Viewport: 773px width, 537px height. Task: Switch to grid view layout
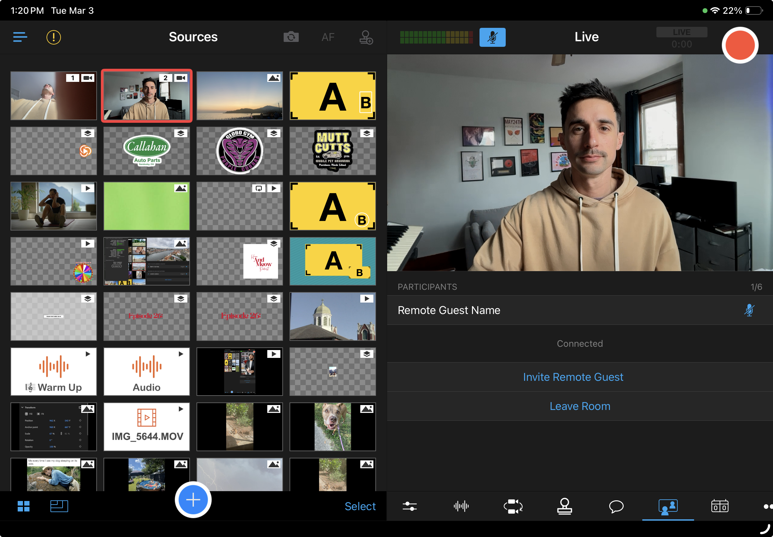pos(24,506)
